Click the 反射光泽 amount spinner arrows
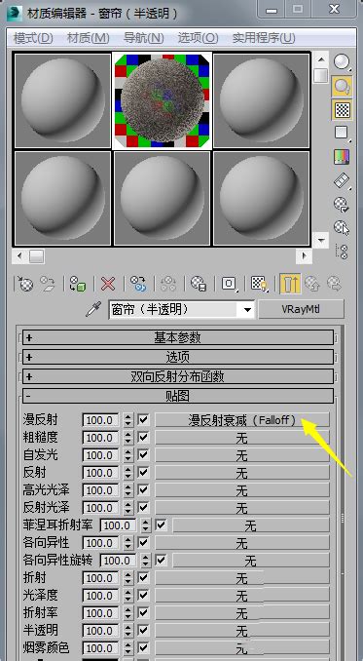 [x=128, y=508]
